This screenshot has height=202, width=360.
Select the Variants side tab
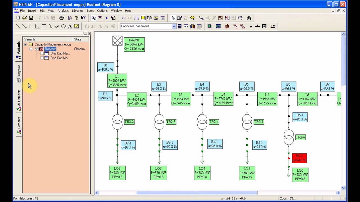[x=19, y=50]
